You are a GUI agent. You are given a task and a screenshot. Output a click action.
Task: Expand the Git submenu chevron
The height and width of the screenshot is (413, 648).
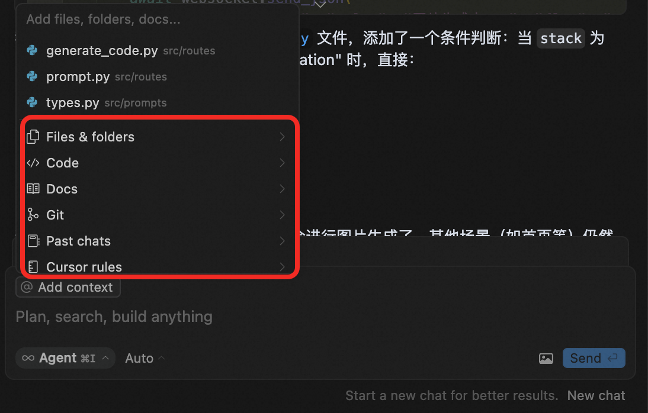coord(283,215)
